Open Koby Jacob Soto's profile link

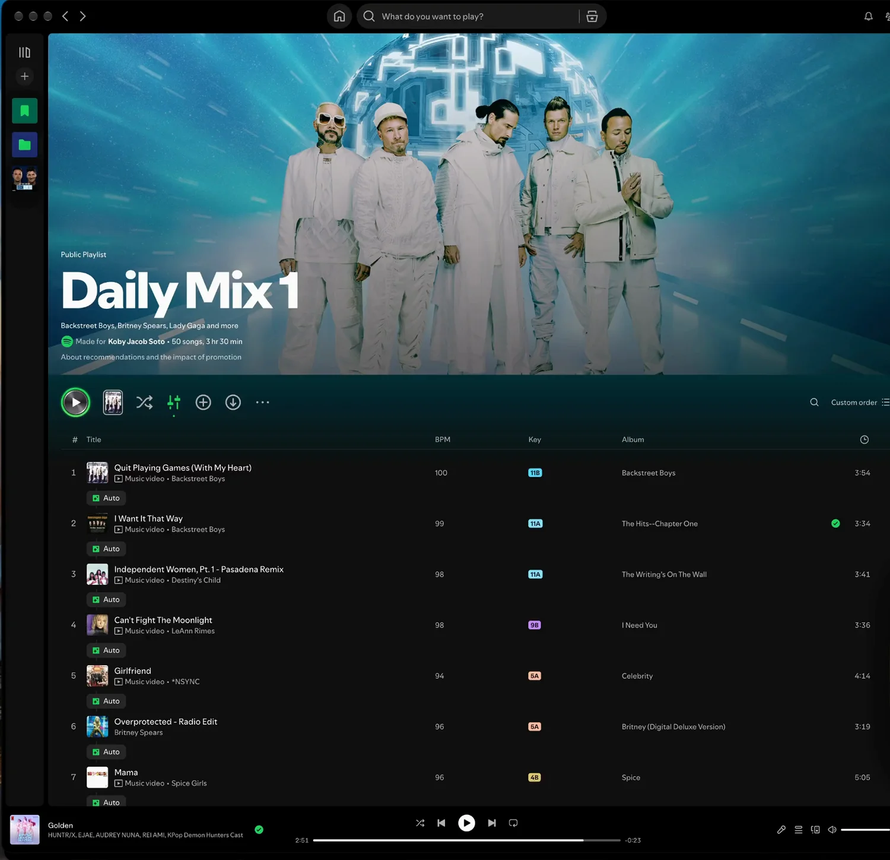[136, 342]
